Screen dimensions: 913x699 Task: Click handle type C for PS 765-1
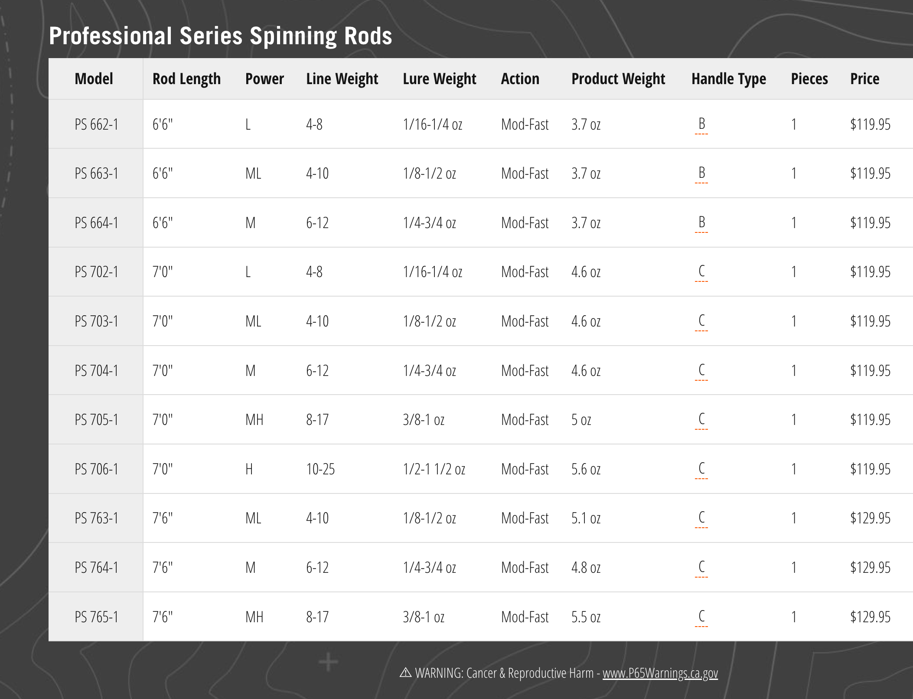[x=701, y=617]
